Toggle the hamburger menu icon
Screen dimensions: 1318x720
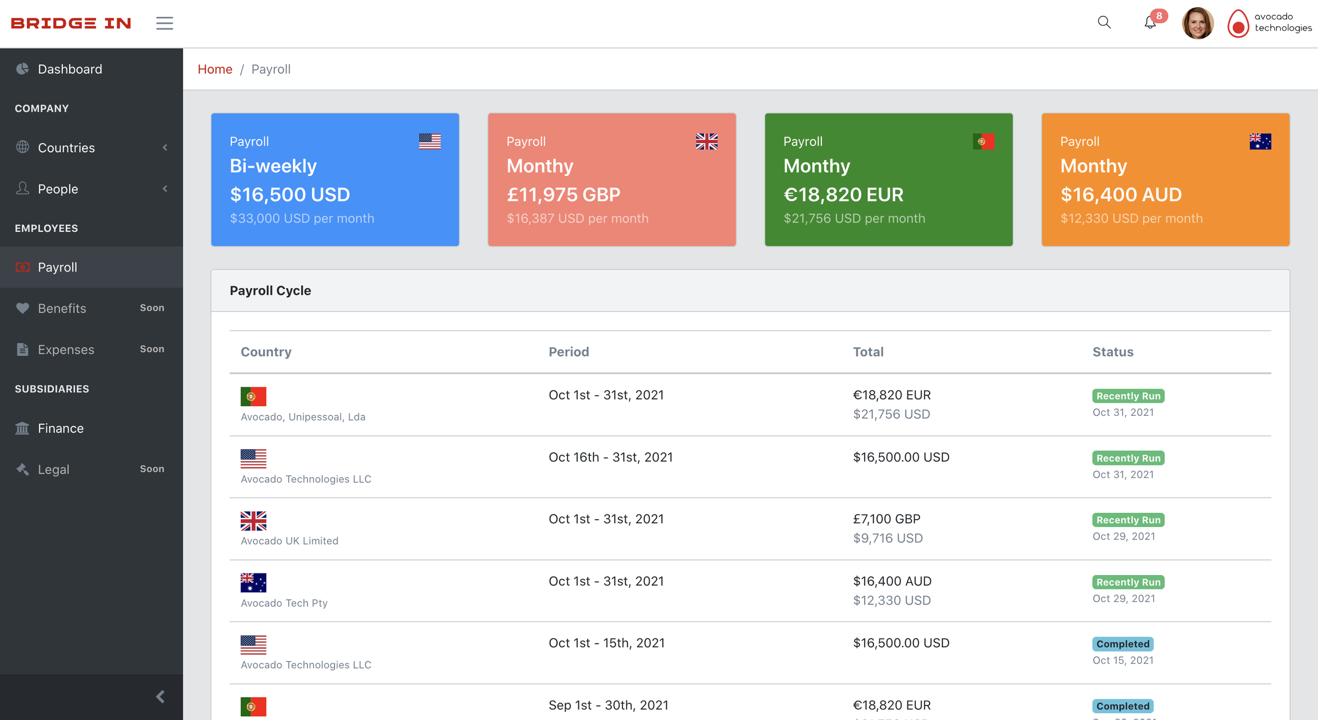pos(164,23)
